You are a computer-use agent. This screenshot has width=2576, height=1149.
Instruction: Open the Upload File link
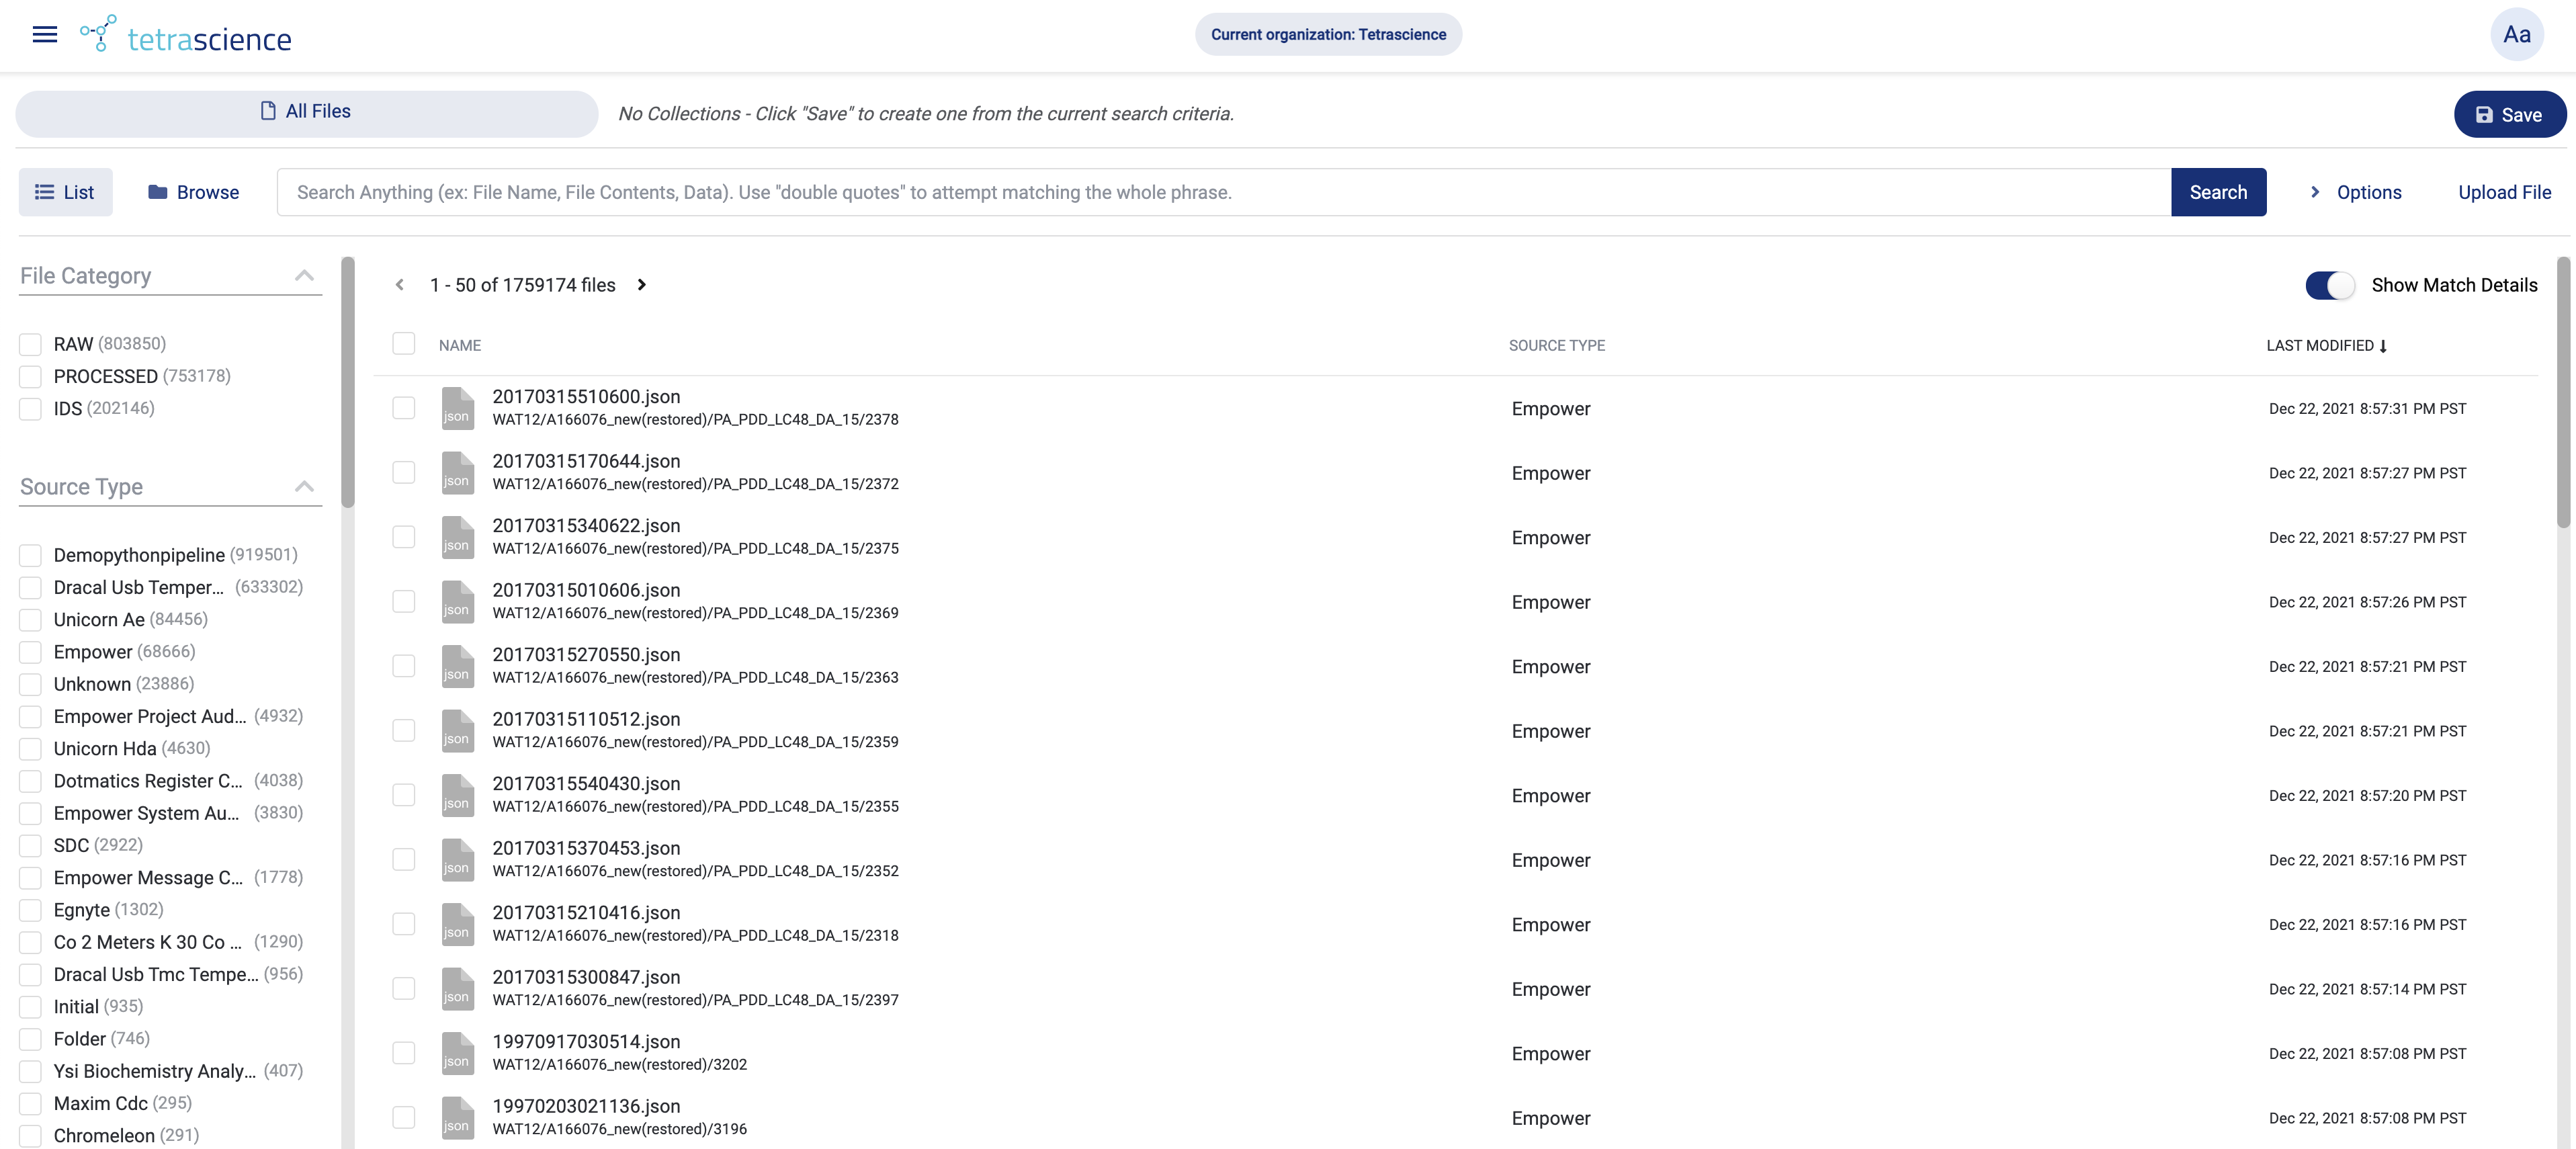pos(2504,192)
